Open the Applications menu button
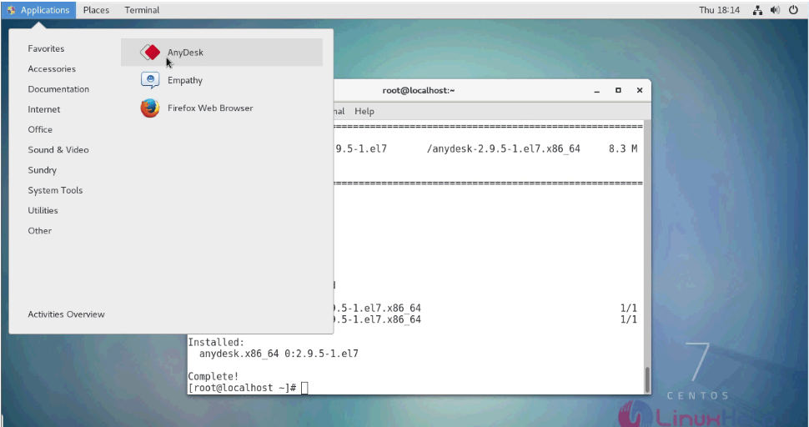Image resolution: width=809 pixels, height=427 pixels. (x=38, y=10)
